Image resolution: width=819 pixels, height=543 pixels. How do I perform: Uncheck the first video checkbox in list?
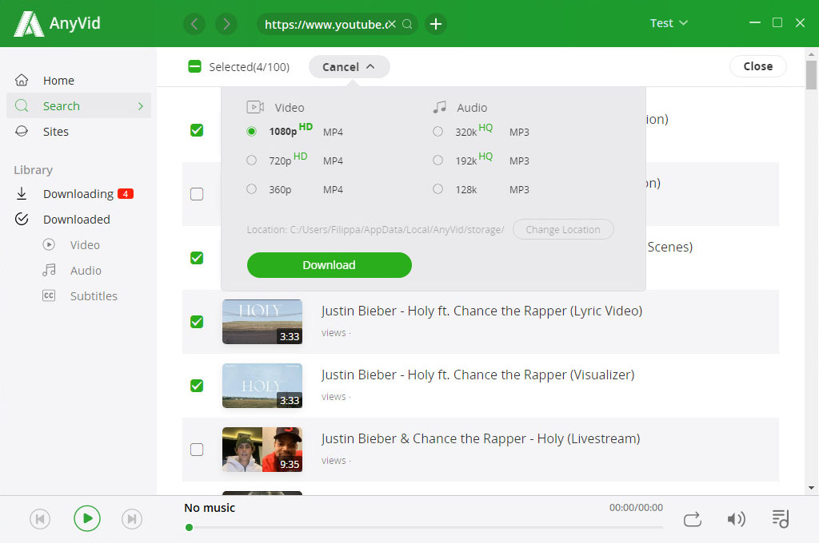[197, 130]
